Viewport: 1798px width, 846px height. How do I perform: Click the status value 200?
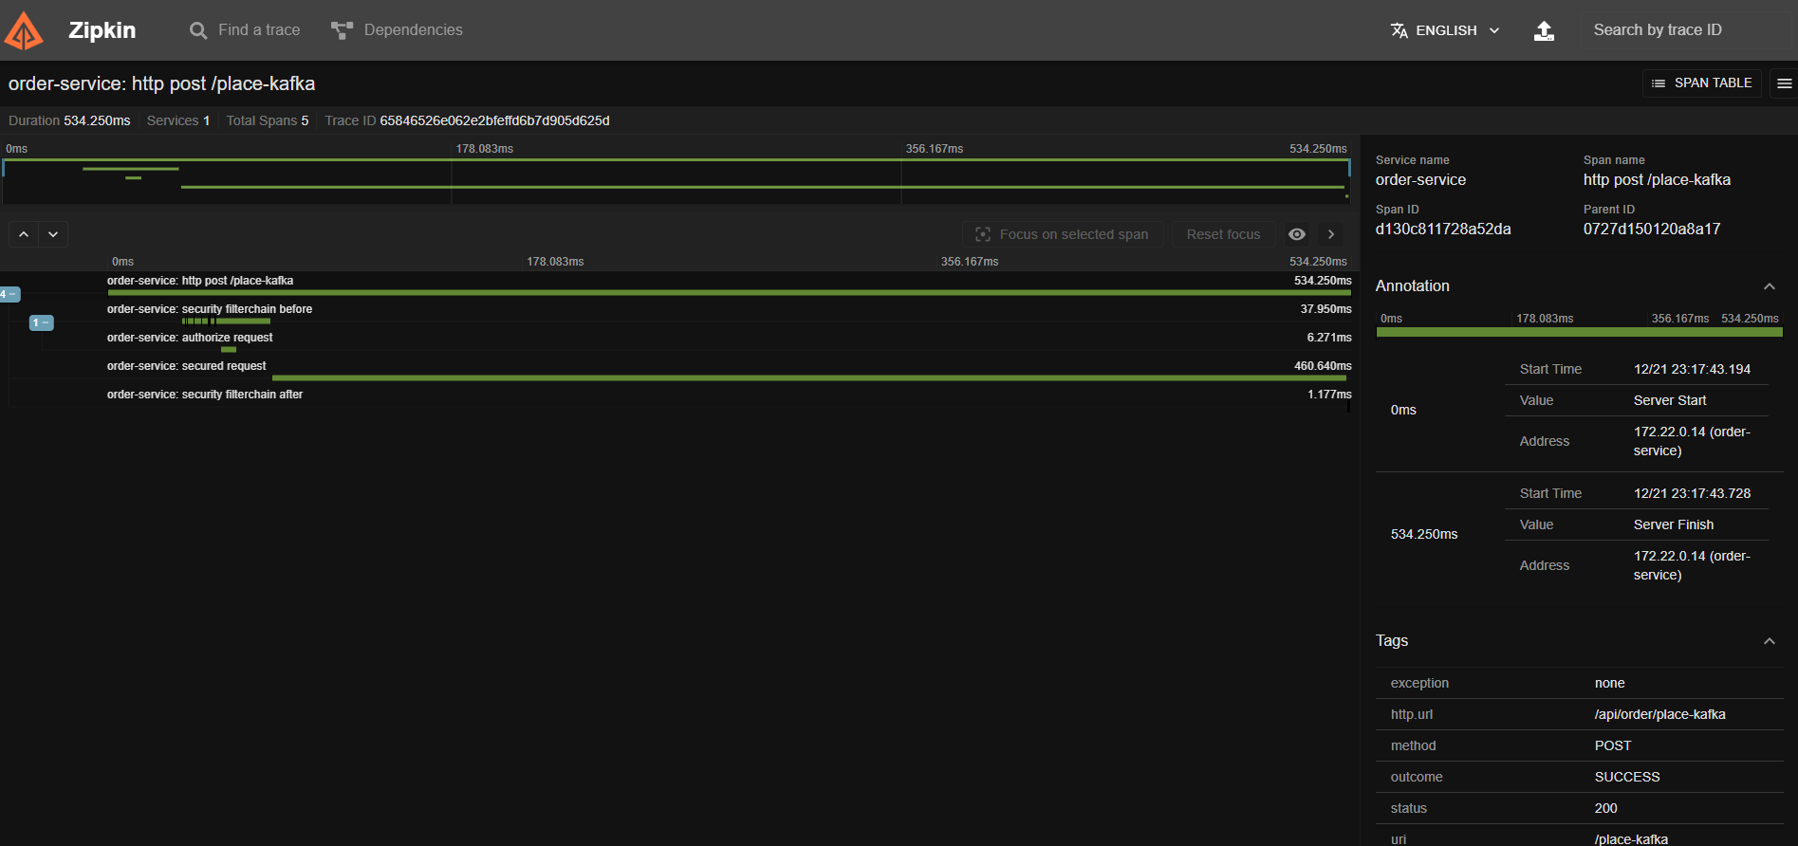[x=1606, y=808]
